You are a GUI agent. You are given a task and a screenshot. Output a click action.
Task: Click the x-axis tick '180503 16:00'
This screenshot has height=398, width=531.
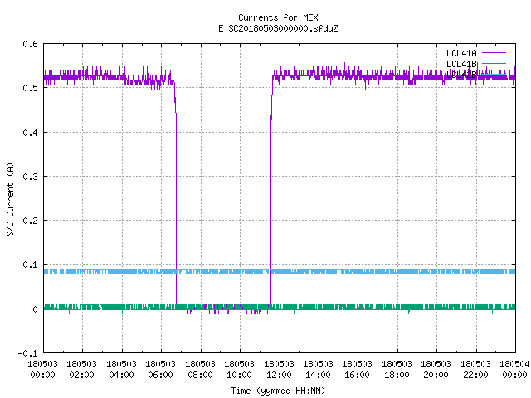[x=358, y=369]
